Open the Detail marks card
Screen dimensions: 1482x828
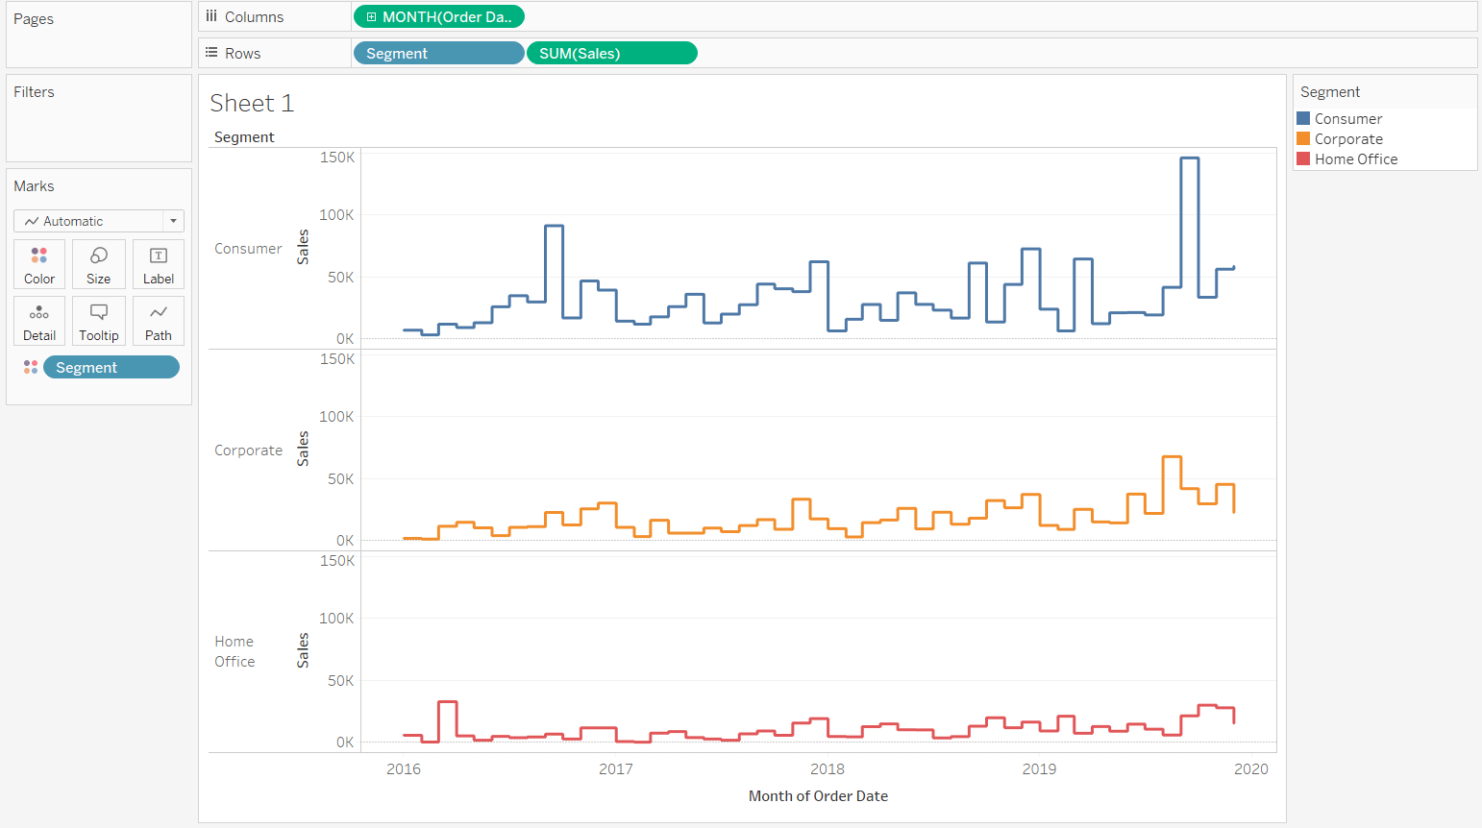(39, 321)
